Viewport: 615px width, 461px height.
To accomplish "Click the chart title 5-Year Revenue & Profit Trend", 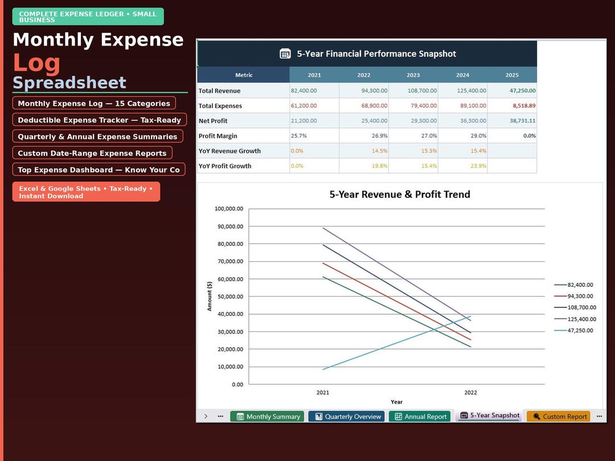I will (x=400, y=195).
